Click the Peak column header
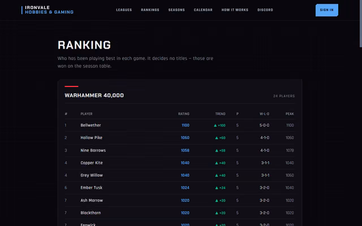Screen dimensions: 362x226 [290, 114]
